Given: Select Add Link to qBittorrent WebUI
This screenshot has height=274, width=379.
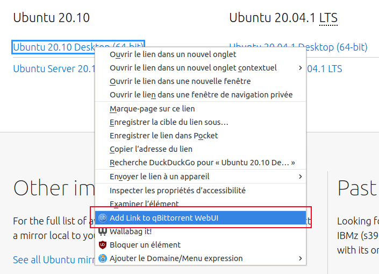Looking at the screenshot, I should pyautogui.click(x=201, y=218).
